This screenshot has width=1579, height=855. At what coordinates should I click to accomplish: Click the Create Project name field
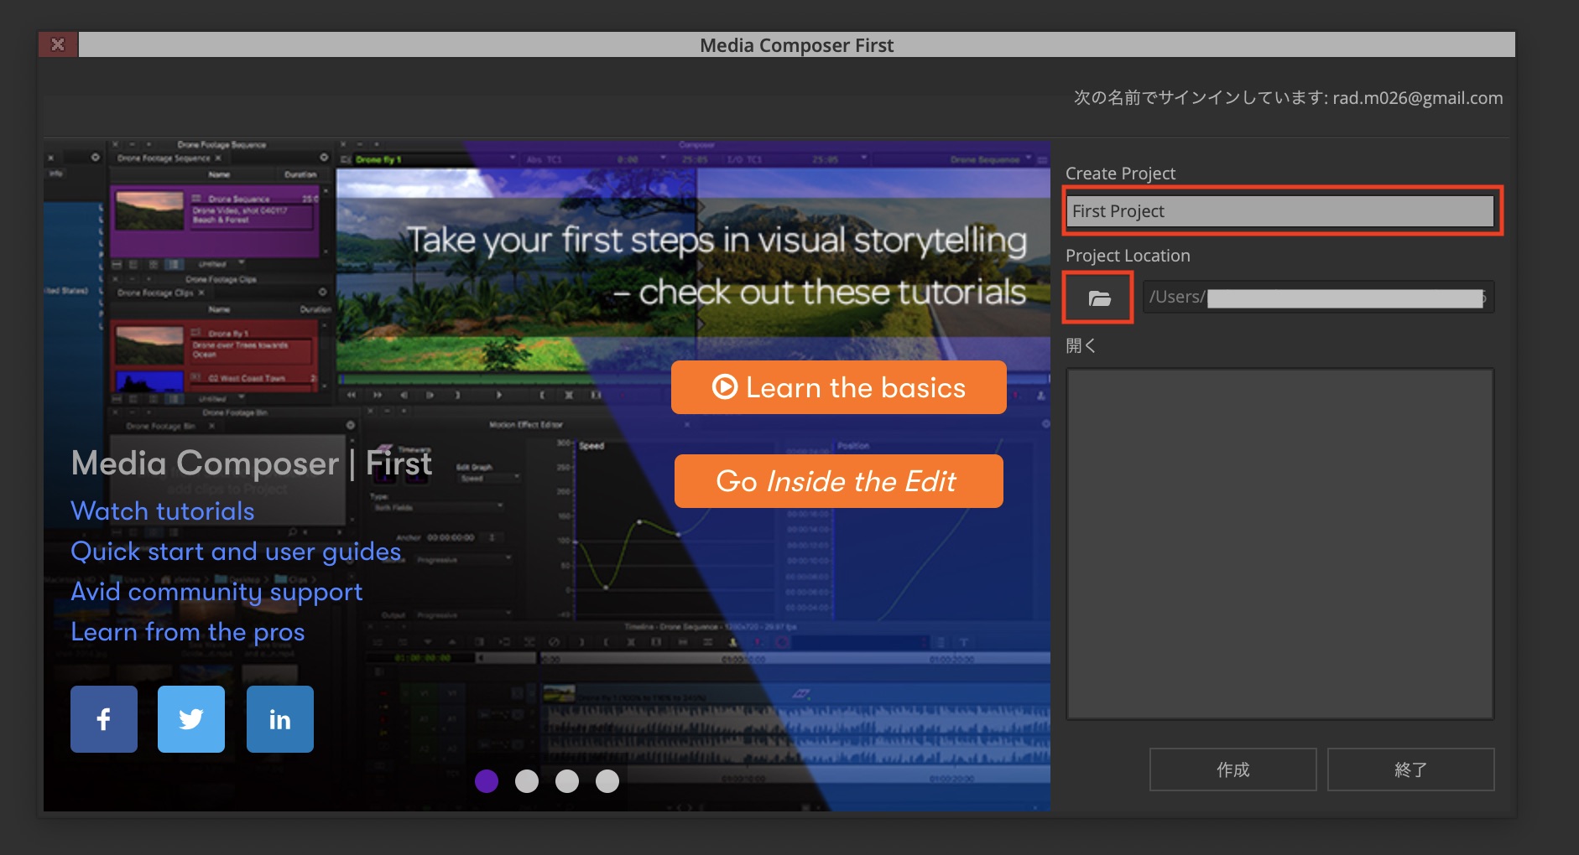click(x=1282, y=211)
